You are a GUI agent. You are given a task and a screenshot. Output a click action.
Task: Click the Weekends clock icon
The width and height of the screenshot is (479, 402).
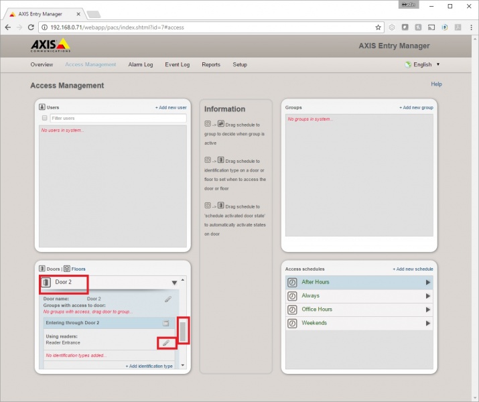(292, 323)
